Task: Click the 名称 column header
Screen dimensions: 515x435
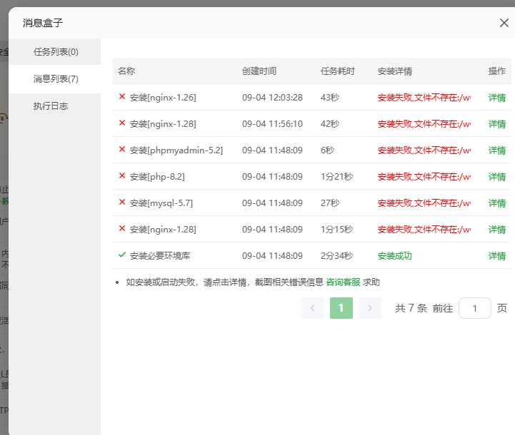Action: [x=126, y=71]
